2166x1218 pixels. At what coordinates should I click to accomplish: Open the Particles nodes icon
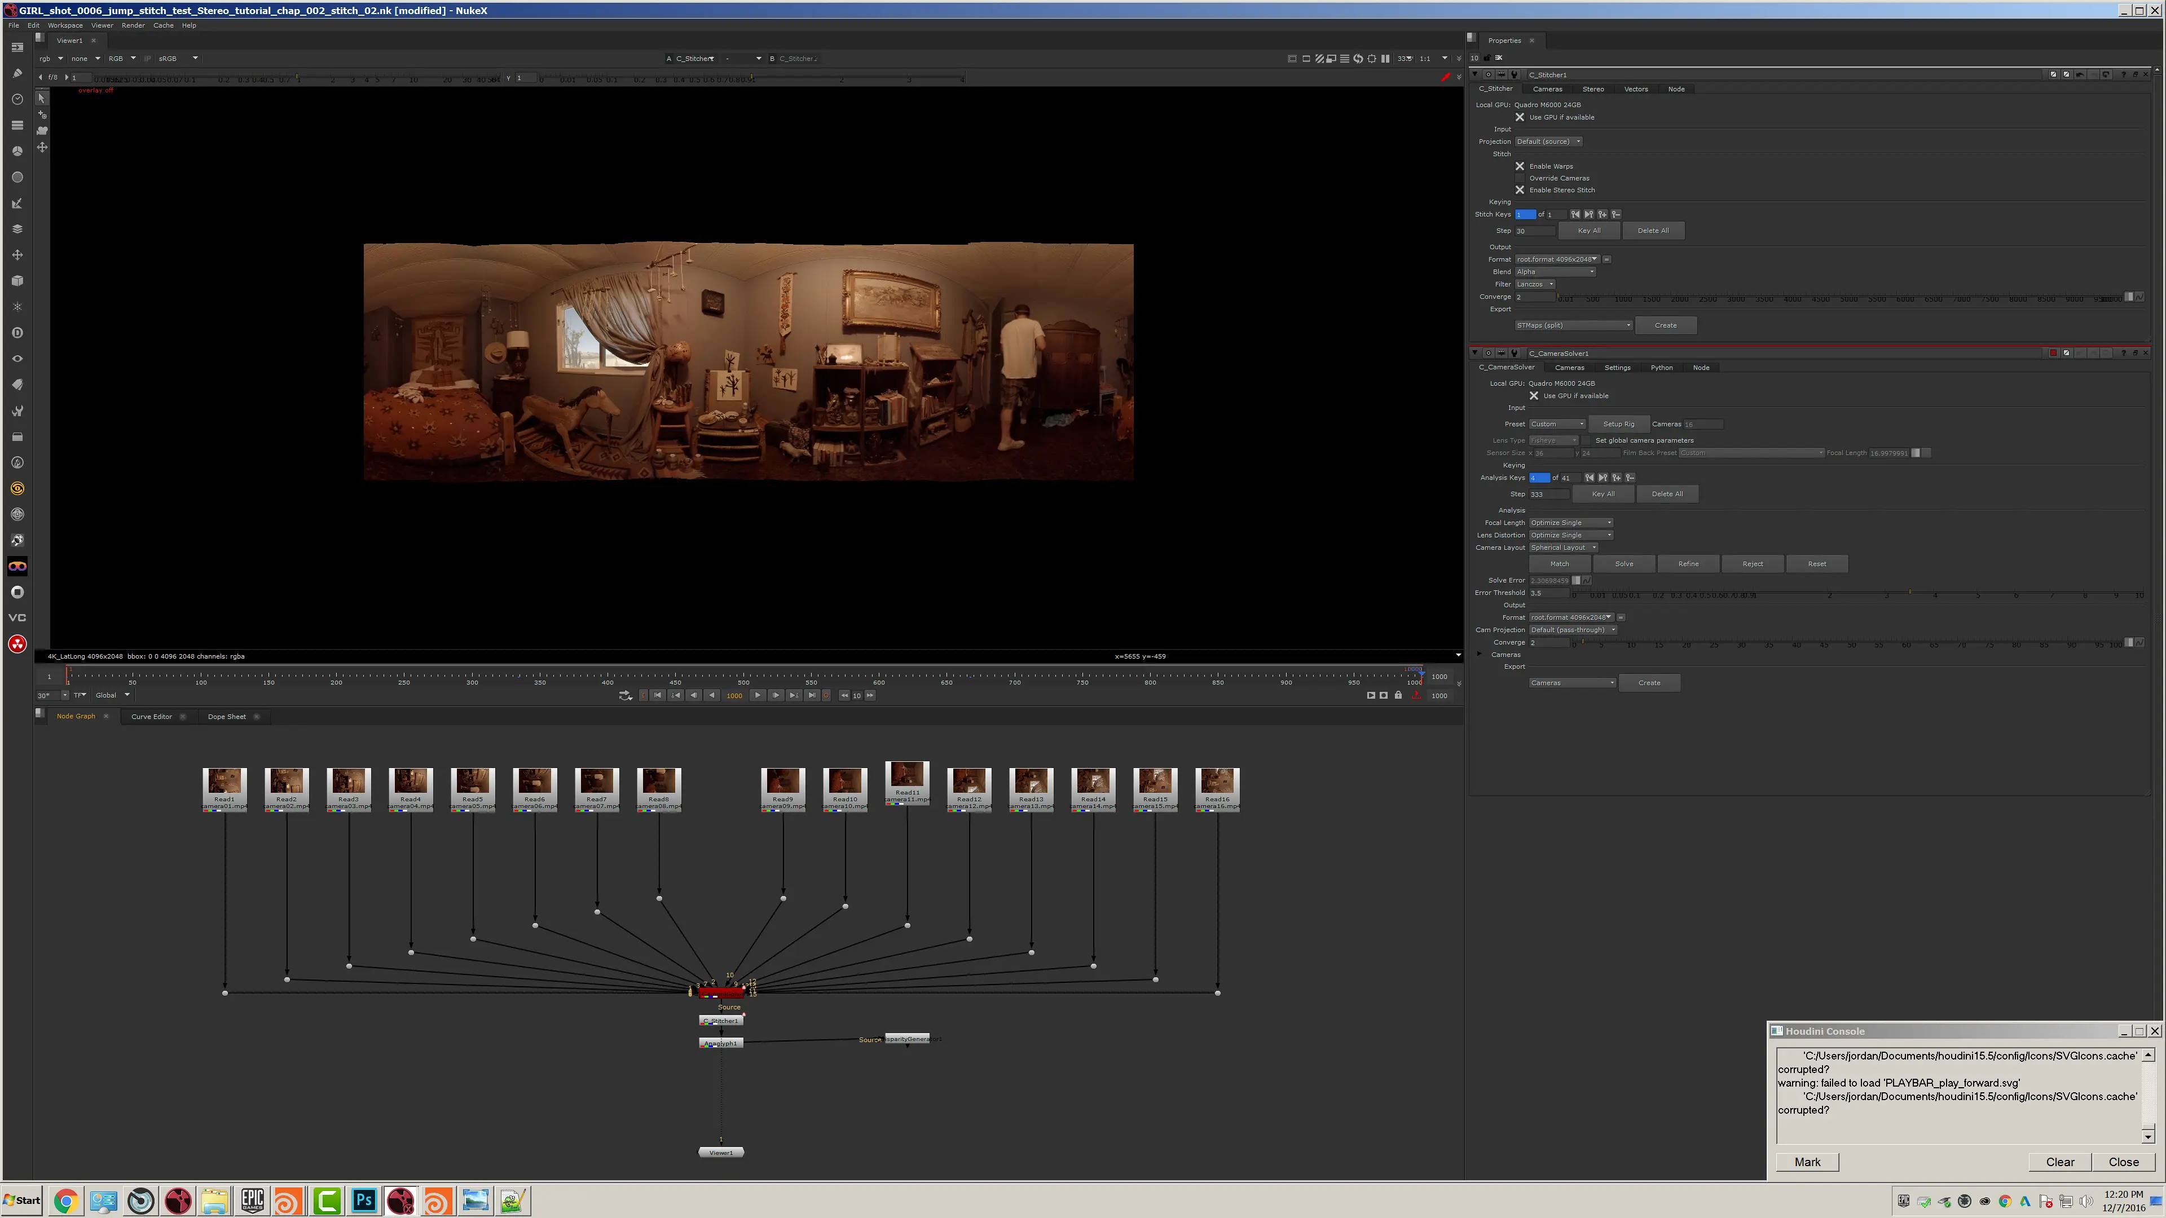pyautogui.click(x=17, y=307)
